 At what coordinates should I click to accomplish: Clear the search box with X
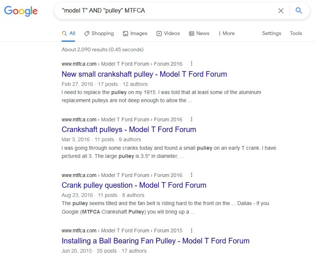(x=281, y=11)
